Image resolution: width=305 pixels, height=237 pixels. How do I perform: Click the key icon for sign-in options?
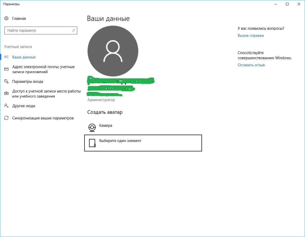(x=7, y=81)
